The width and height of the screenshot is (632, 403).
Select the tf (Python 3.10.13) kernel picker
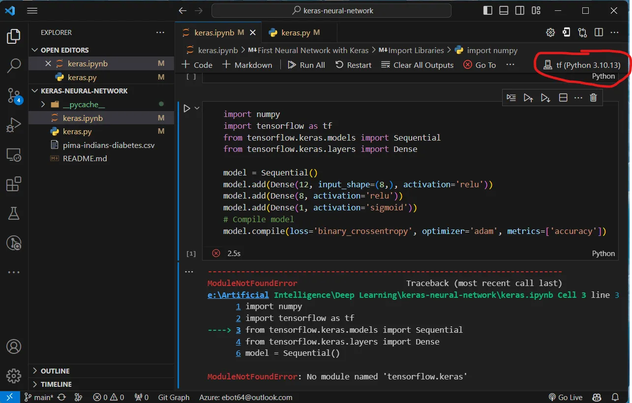[x=582, y=65]
